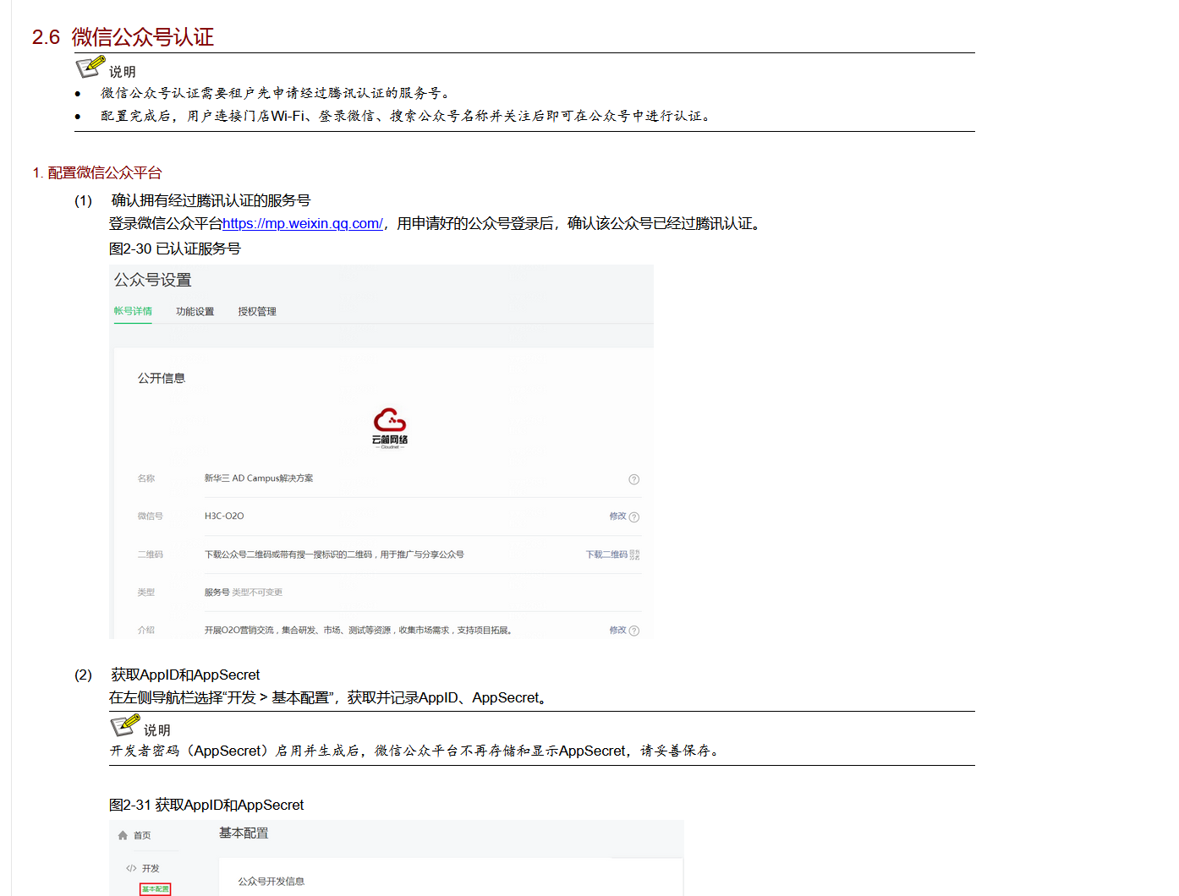Open the 功能设置 tab
The height and width of the screenshot is (896, 1179).
[x=195, y=312]
